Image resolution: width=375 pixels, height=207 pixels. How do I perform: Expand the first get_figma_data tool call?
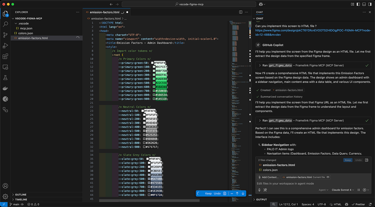[260, 65]
